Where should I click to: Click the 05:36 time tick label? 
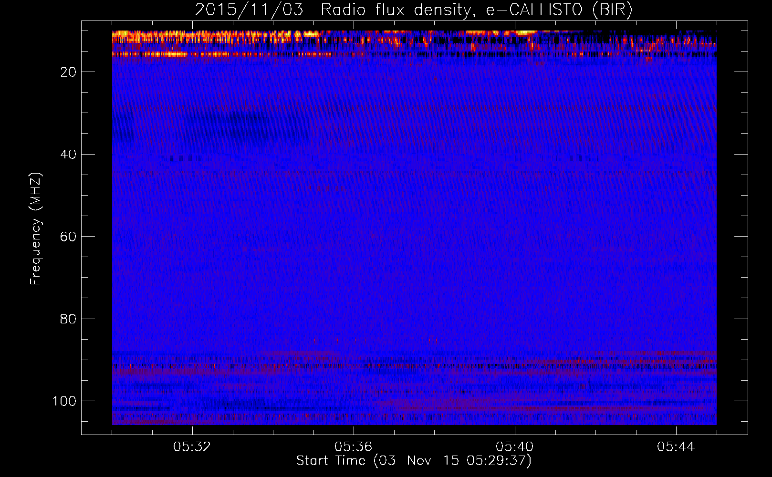[x=354, y=447]
